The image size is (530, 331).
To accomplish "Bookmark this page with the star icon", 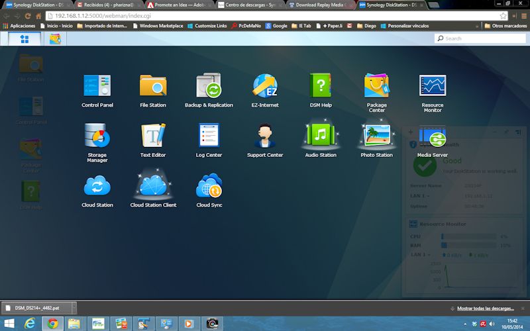I will [503, 15].
